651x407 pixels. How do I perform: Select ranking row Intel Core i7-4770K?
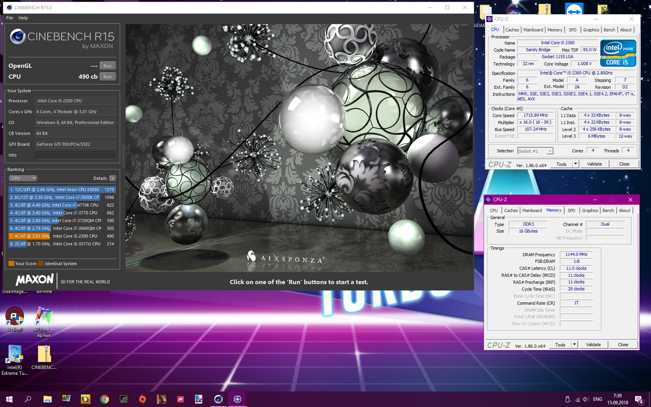(62, 205)
